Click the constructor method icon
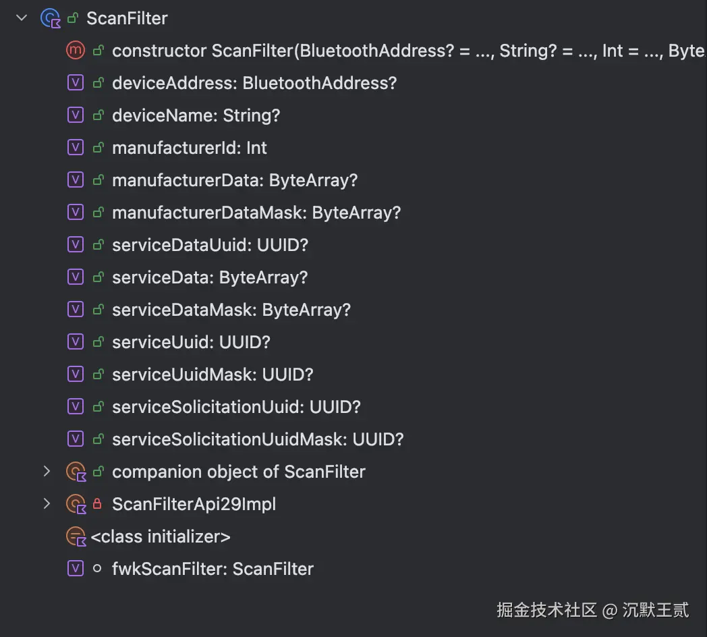Viewport: 707px width, 637px height. tap(76, 50)
